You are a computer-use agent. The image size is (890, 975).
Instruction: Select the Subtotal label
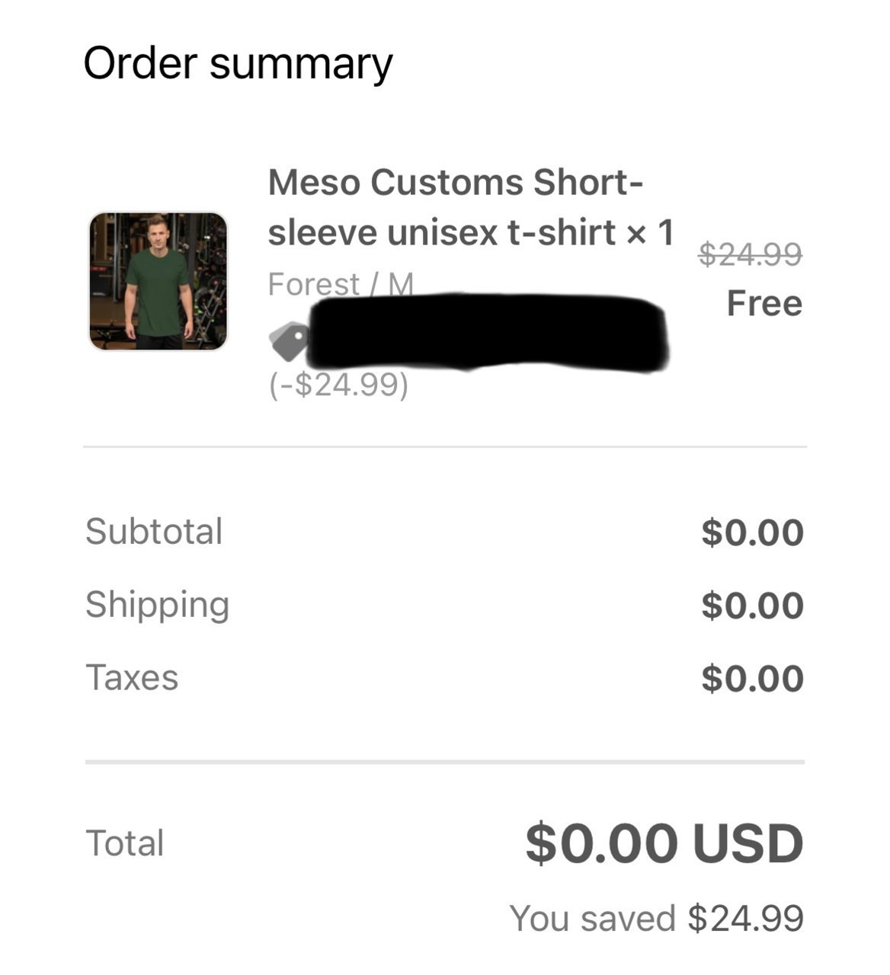pyautogui.click(x=154, y=531)
